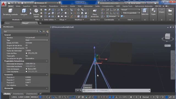
Task: Open the Sólido ribbon tab
Action: point(18,6)
